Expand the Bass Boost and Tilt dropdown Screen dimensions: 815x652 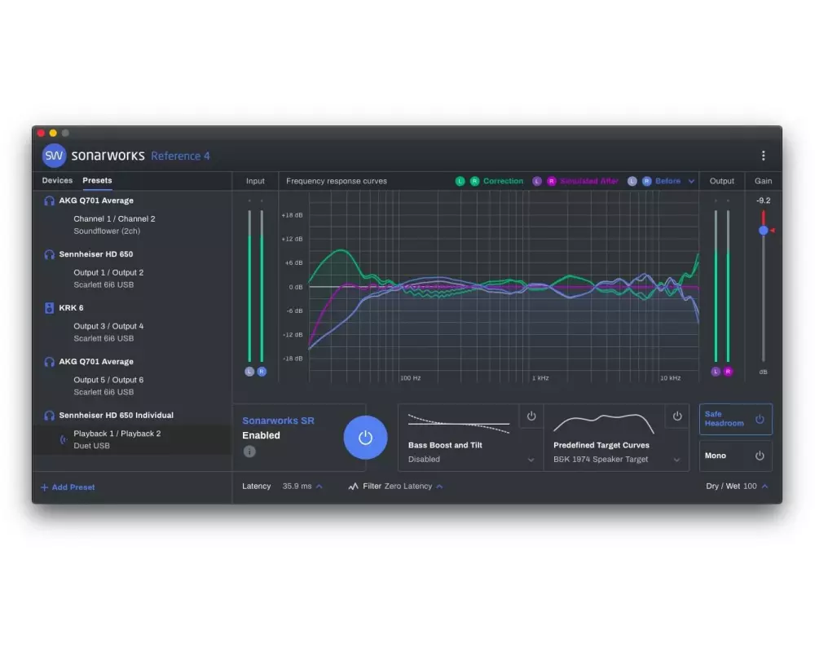[x=531, y=460]
